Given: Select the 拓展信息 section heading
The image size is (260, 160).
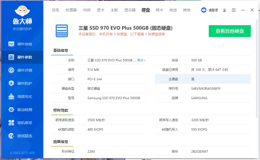Looking at the screenshot, I should (60, 142).
